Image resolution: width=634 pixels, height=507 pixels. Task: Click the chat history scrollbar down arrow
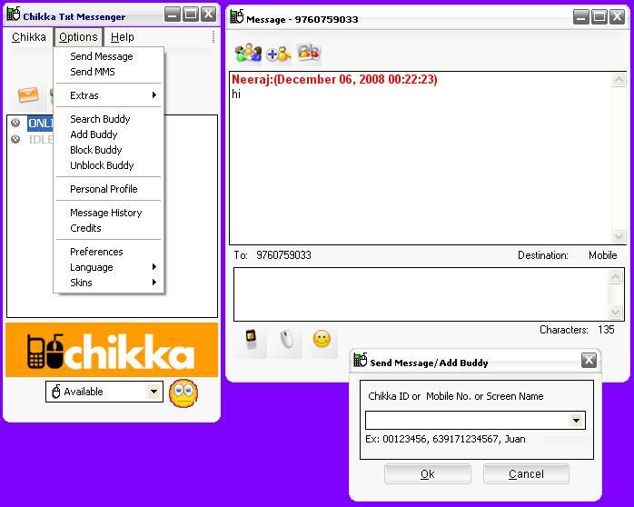(619, 237)
